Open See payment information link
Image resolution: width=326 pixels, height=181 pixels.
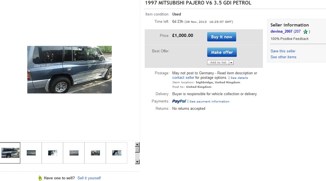click(x=209, y=102)
